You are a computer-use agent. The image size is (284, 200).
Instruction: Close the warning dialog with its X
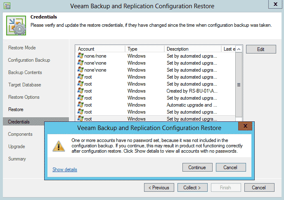pyautogui.click(x=245, y=126)
